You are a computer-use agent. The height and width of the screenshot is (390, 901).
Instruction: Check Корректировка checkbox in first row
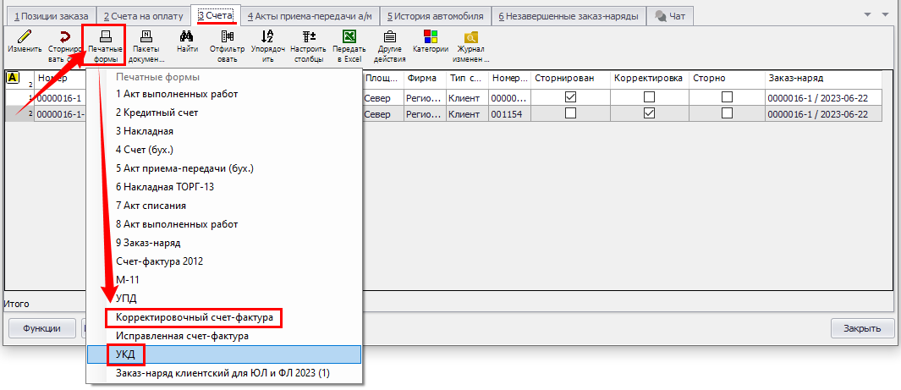(649, 98)
